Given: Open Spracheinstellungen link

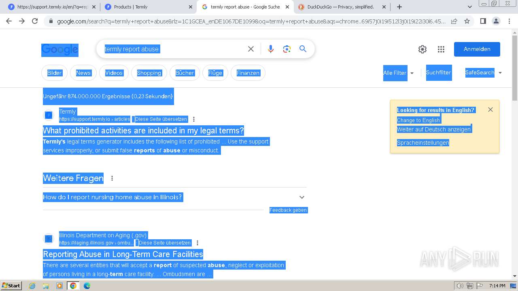Looking at the screenshot, I should point(423,143).
